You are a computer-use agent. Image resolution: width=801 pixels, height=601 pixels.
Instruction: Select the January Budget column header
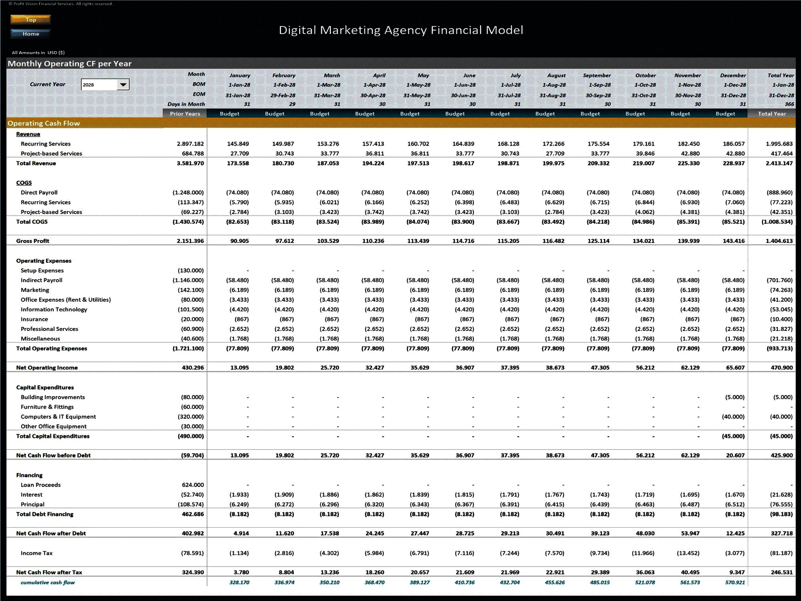click(x=229, y=114)
